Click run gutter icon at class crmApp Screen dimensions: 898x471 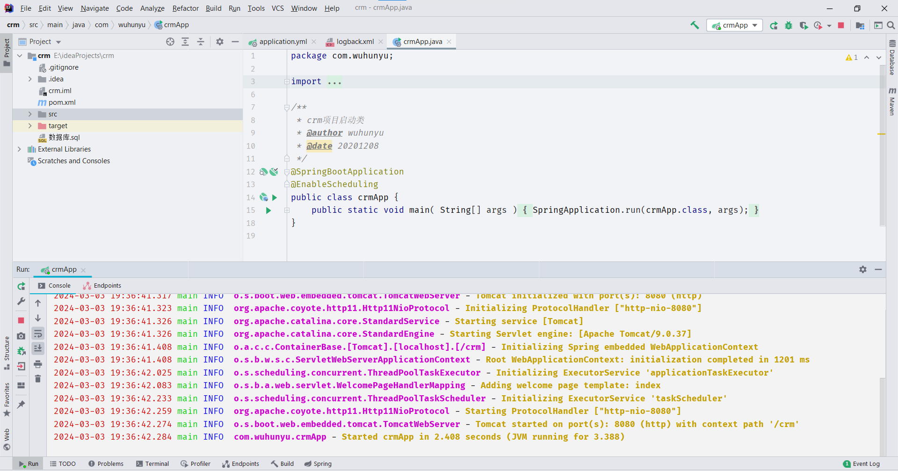coord(275,197)
